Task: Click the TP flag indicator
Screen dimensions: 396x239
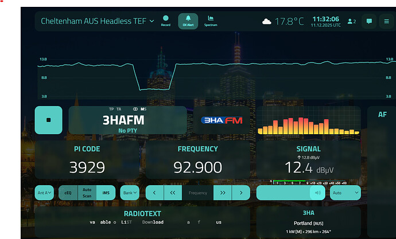Action: pos(111,109)
